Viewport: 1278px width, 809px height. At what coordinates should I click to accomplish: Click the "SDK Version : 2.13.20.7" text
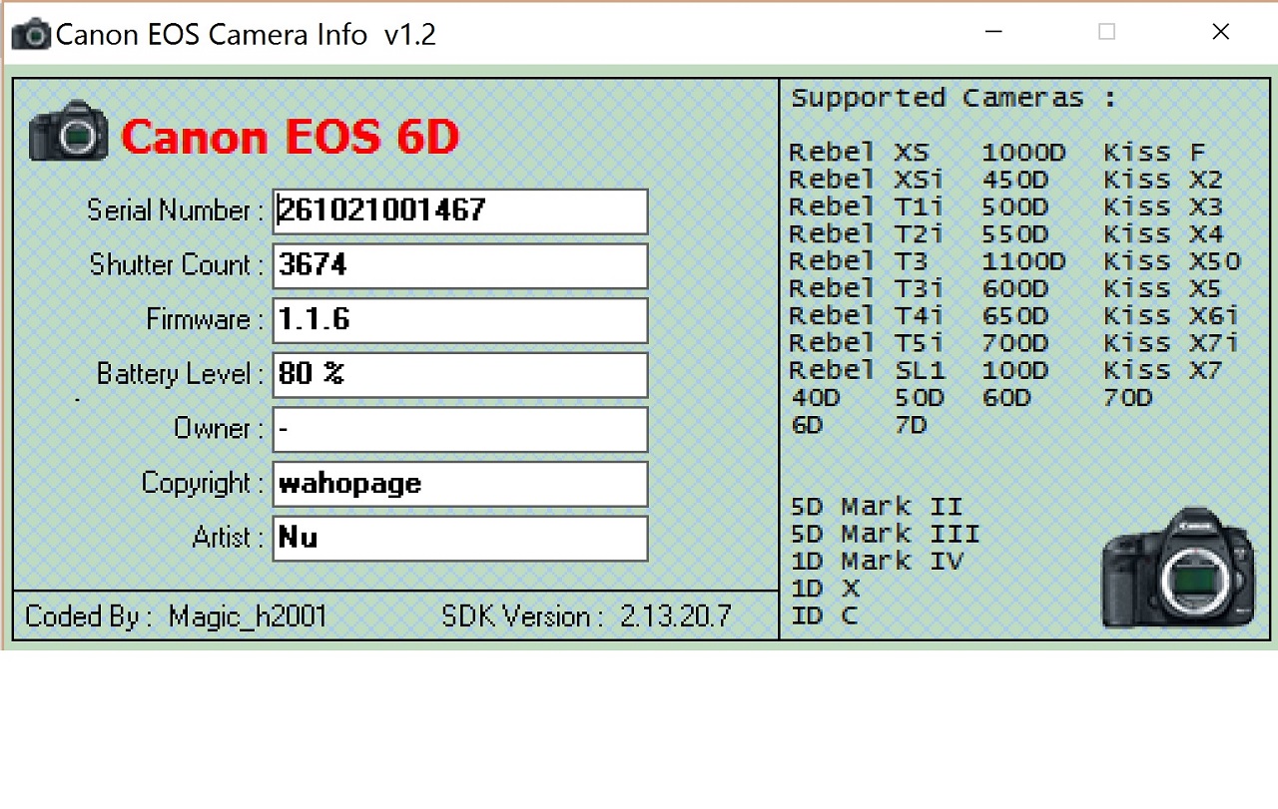click(x=586, y=616)
